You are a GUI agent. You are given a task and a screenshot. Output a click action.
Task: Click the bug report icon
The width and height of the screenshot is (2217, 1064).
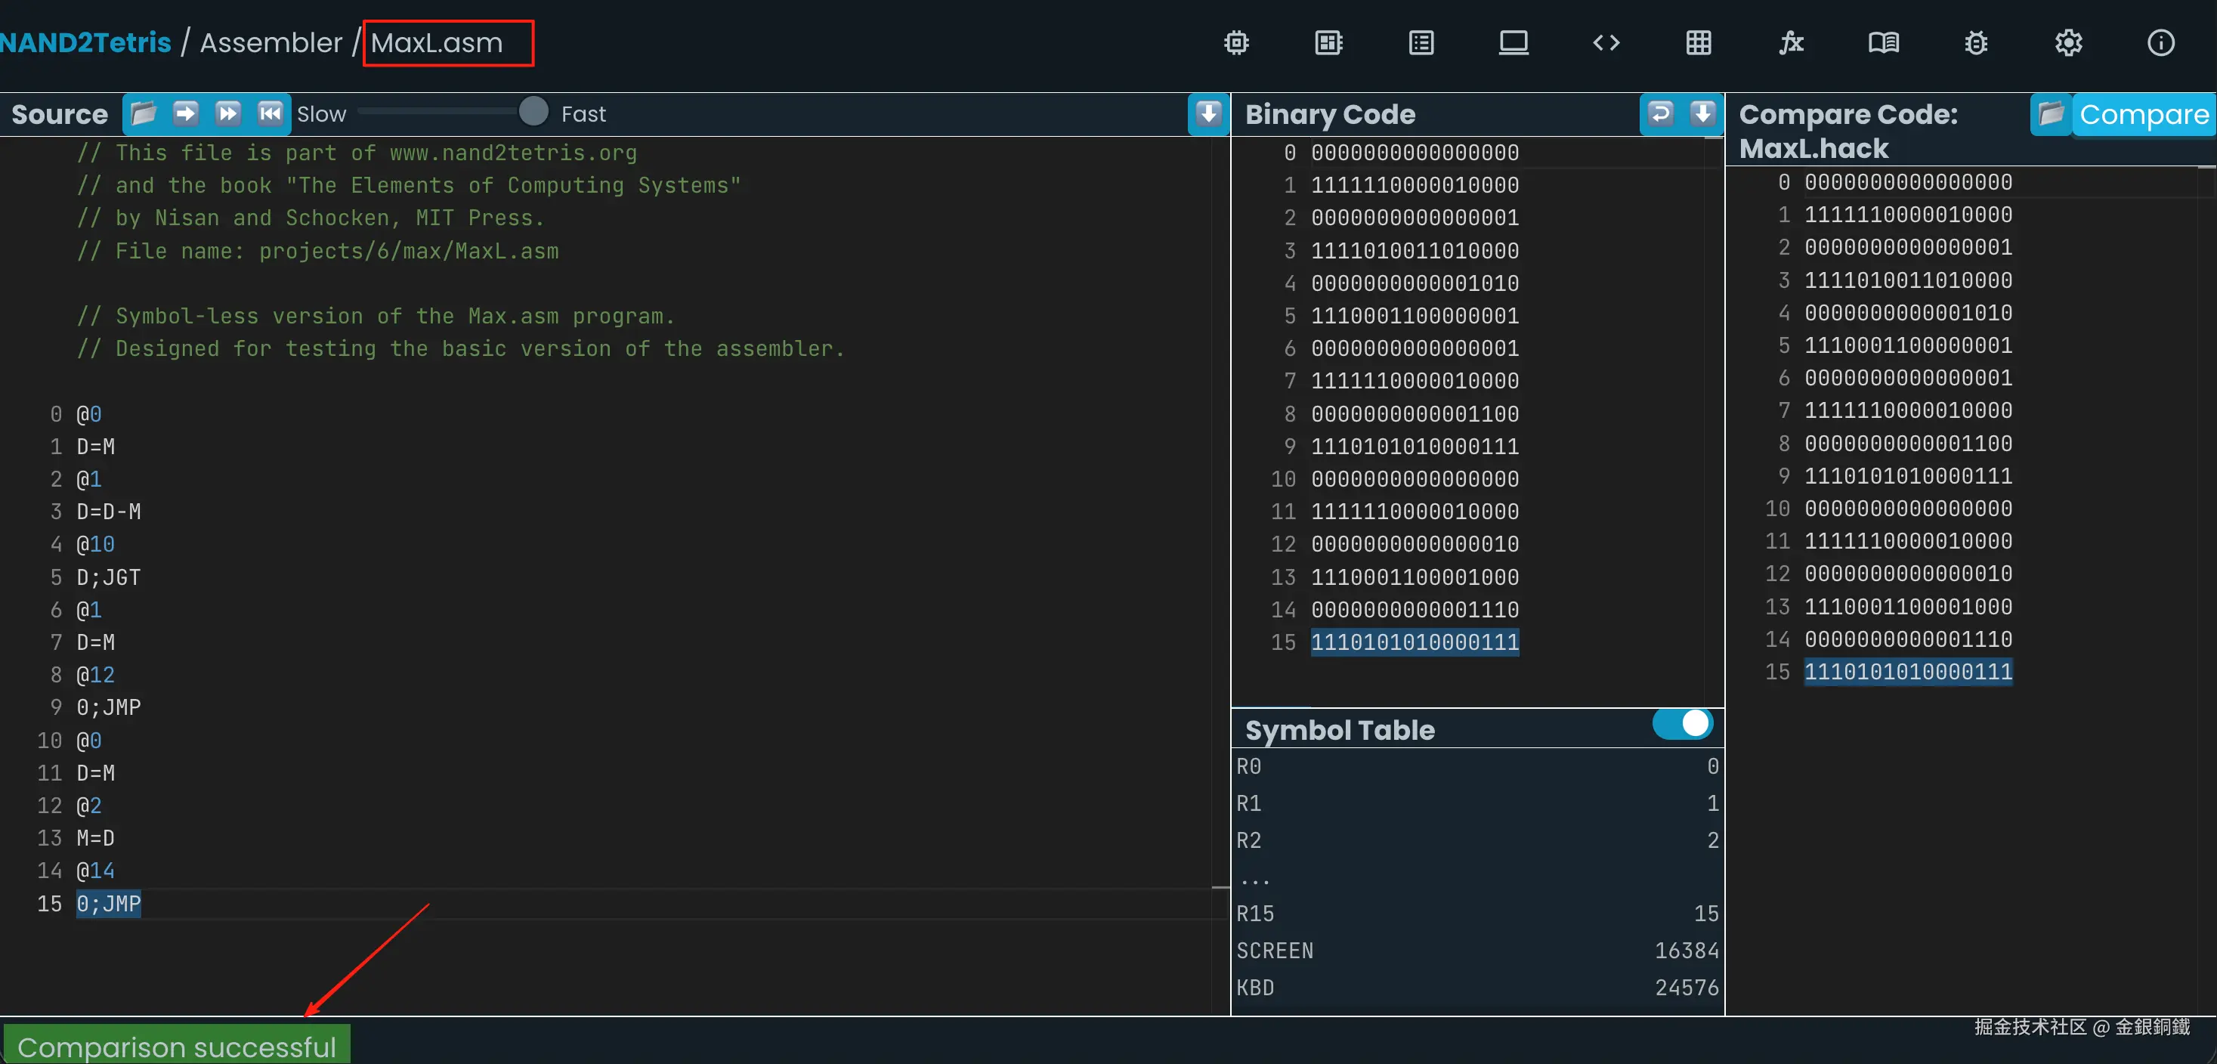[x=1976, y=43]
